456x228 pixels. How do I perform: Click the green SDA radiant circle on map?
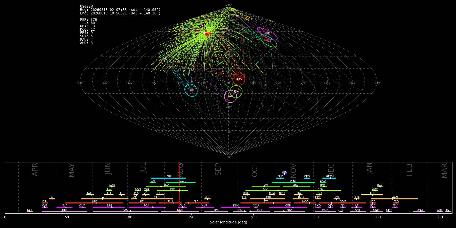coord(236,91)
